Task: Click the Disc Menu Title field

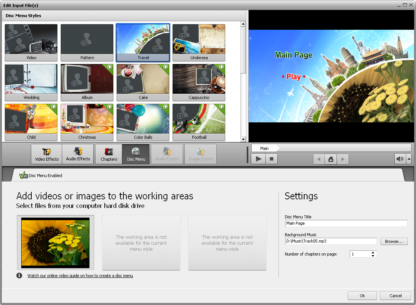Action: coord(346,224)
